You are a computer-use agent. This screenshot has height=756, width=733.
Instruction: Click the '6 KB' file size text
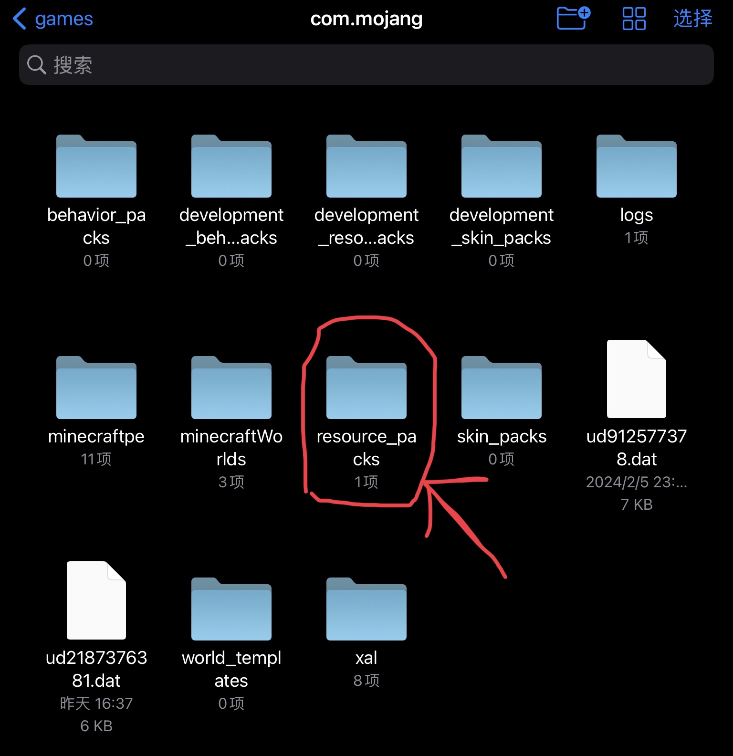[96, 726]
